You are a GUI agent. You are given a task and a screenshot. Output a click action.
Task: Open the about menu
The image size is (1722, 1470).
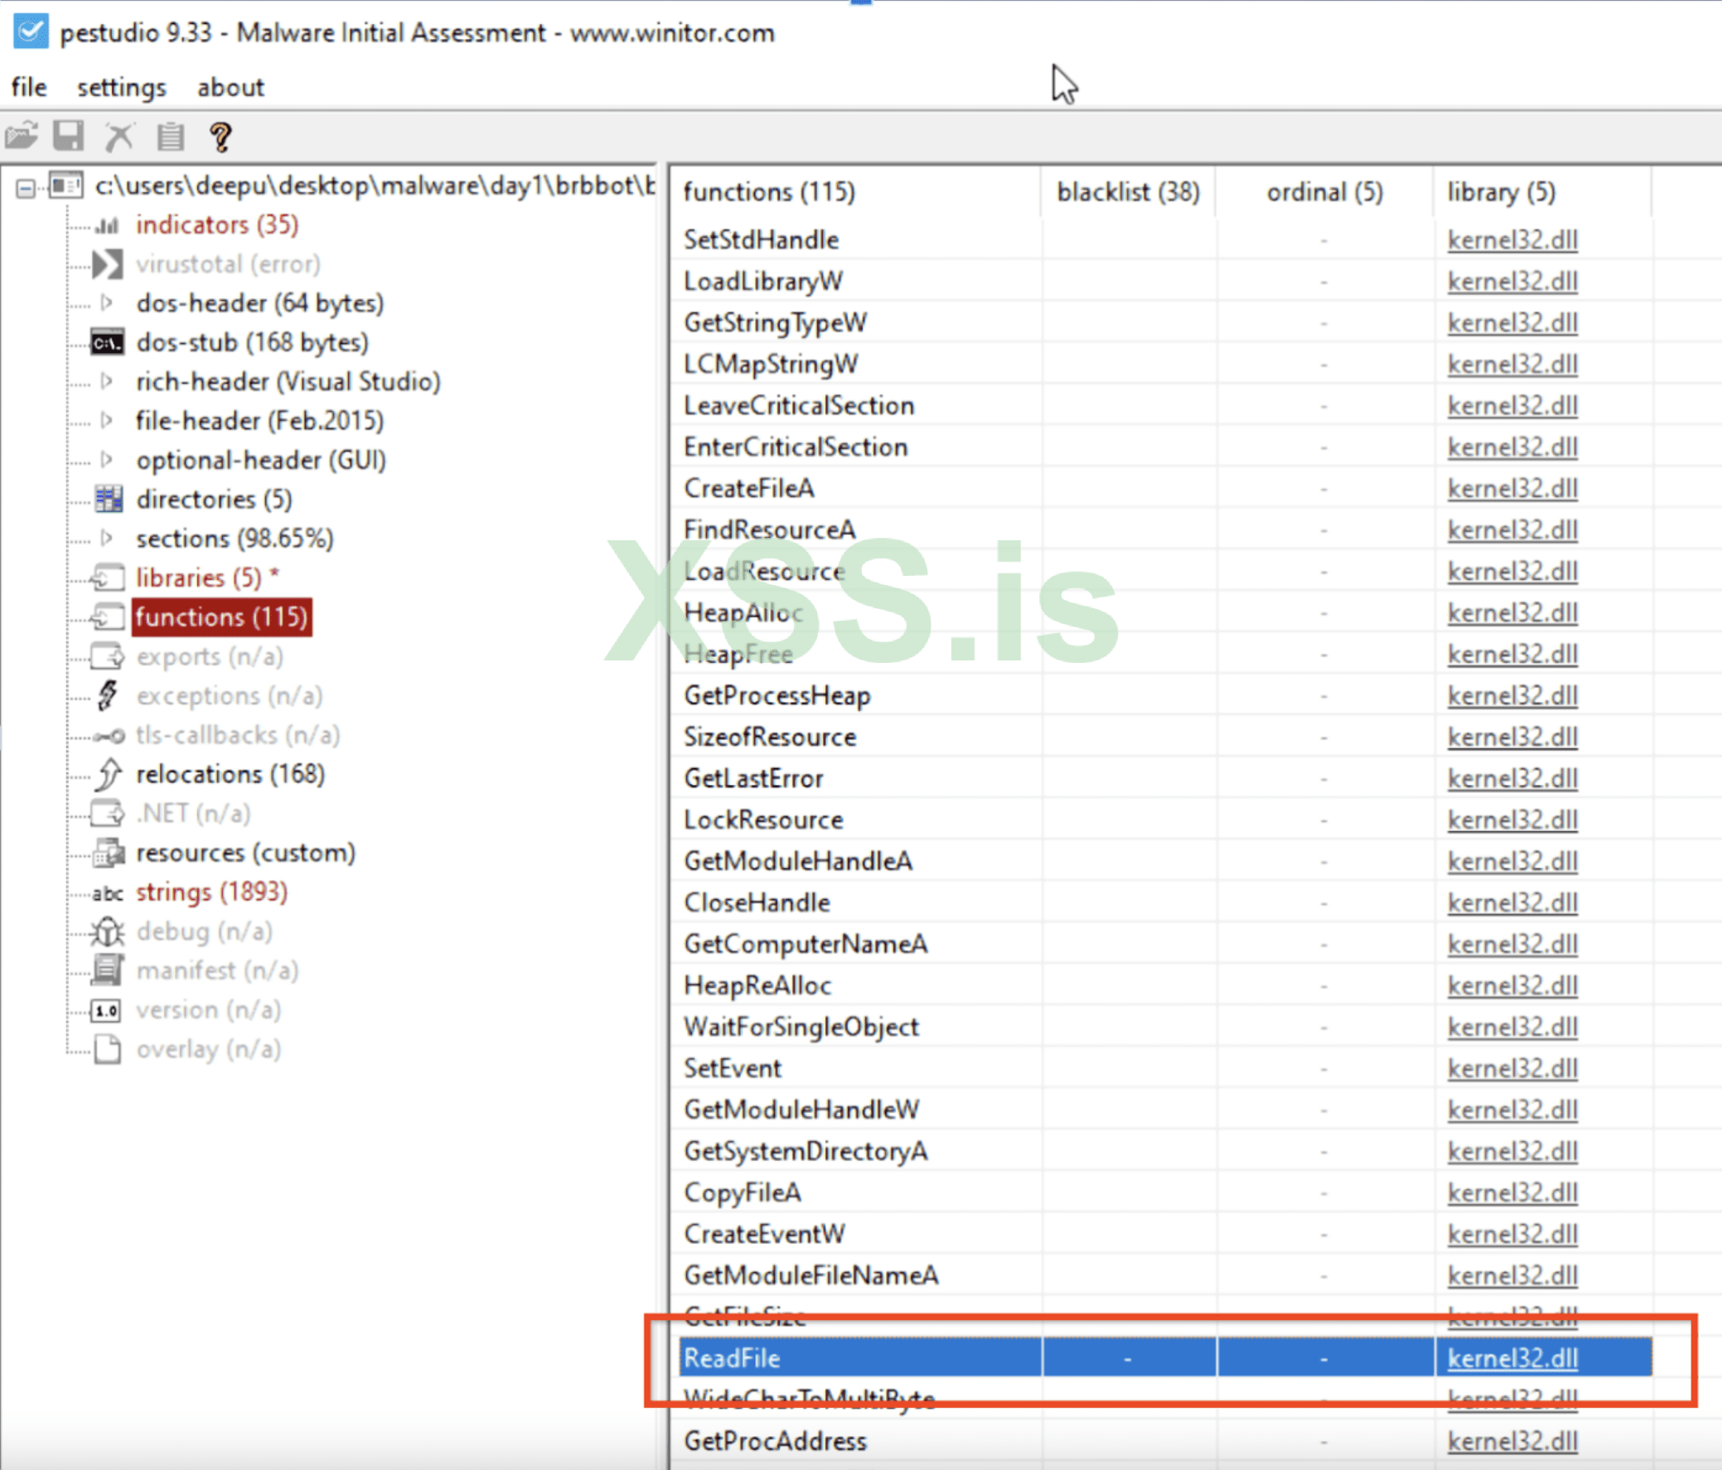230,87
